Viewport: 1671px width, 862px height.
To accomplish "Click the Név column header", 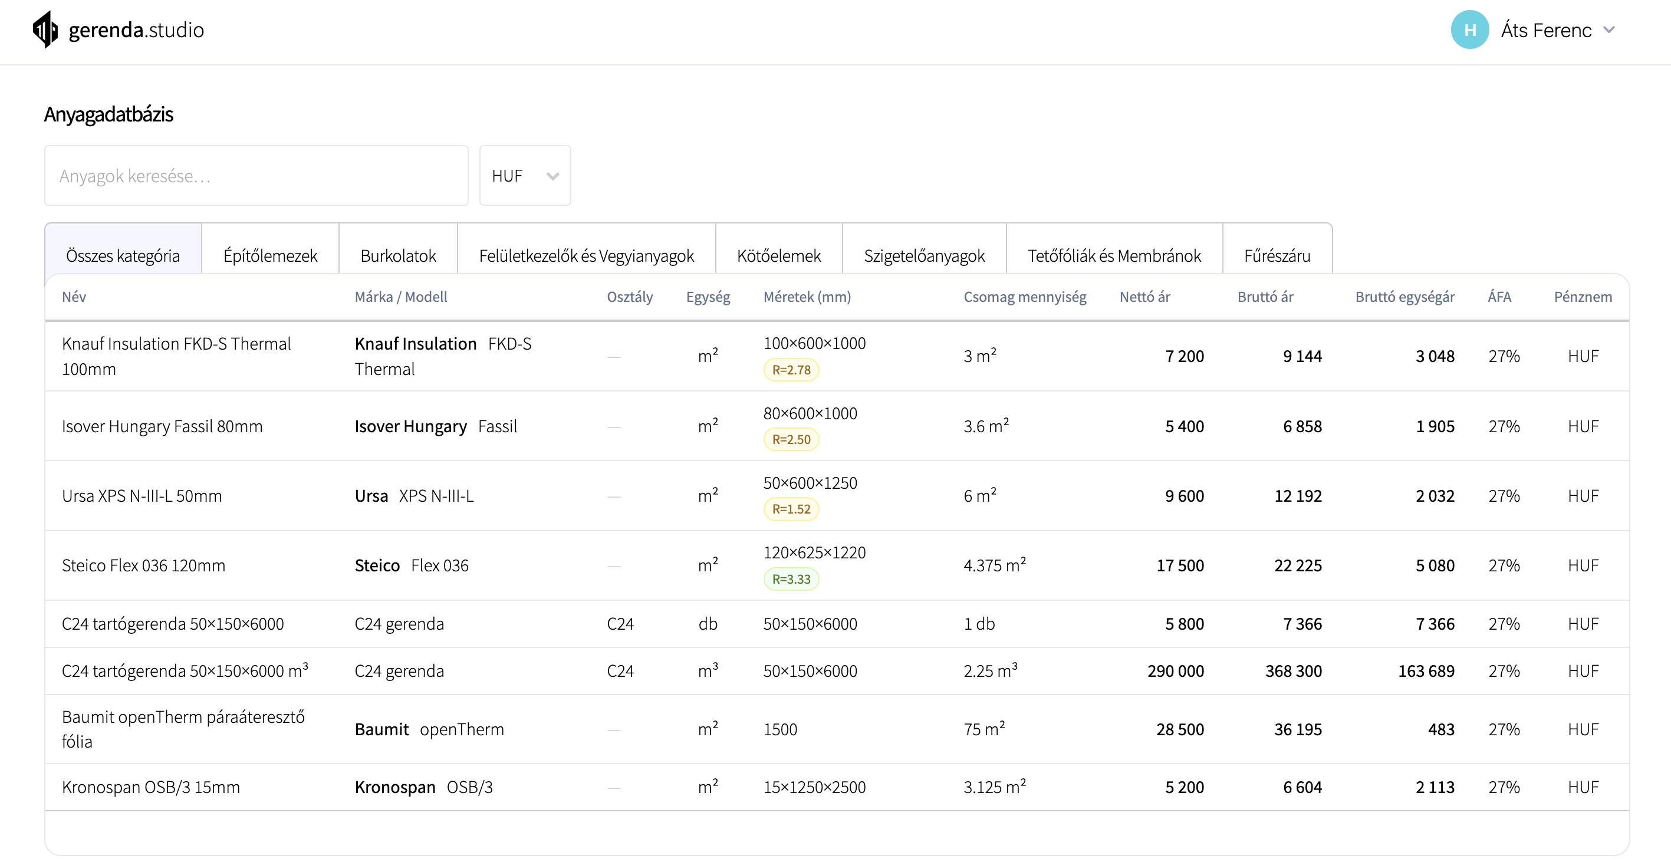I will pos(74,297).
